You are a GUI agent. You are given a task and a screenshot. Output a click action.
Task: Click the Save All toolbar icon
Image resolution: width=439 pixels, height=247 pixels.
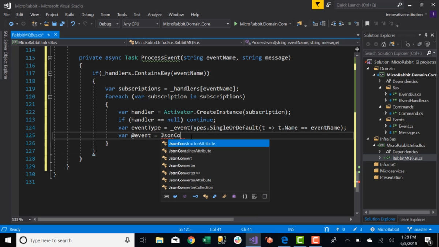coord(62,24)
